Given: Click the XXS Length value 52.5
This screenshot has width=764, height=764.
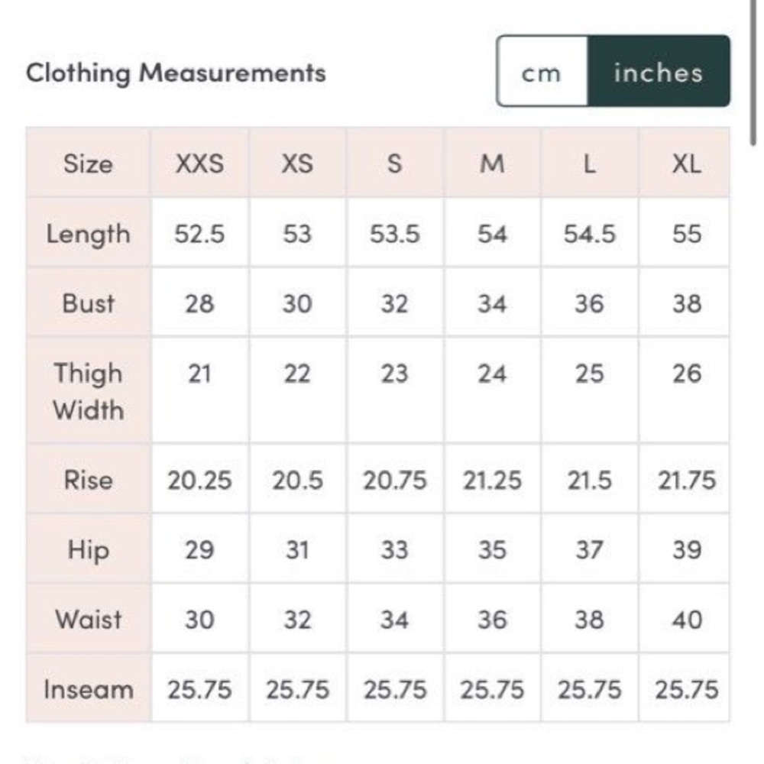Looking at the screenshot, I should click(x=199, y=233).
